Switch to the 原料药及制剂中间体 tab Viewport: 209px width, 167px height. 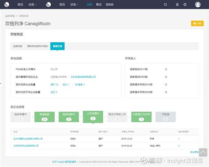coord(37,46)
